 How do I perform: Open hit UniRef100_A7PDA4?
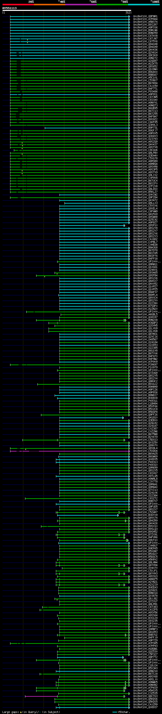[145, 19]
